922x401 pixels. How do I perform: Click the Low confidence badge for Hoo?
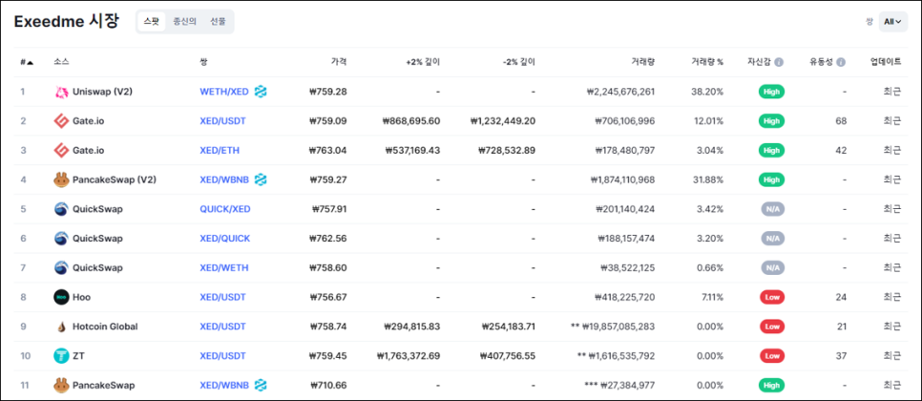[x=772, y=297]
